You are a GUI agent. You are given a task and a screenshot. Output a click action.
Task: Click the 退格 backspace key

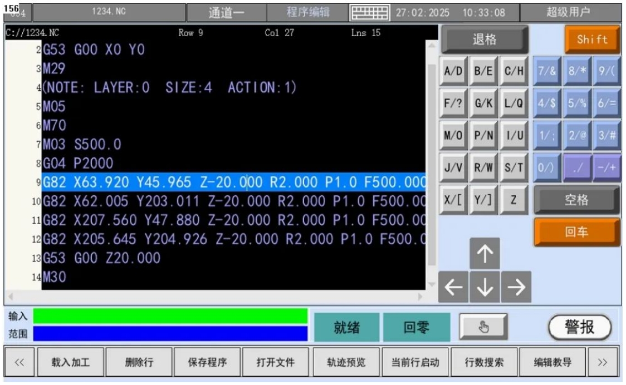(x=485, y=39)
